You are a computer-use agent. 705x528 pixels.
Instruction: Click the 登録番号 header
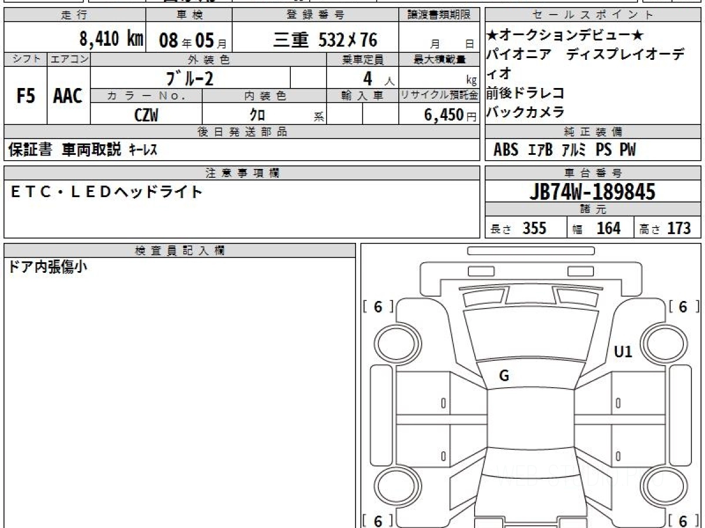(315, 15)
